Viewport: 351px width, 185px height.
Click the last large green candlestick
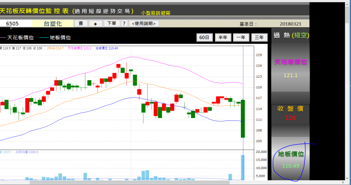pyautogui.click(x=243, y=118)
